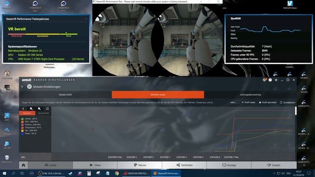This screenshot has width=315, height=177.
Task: Zoom out on the WattMan graph
Action: 39,109
